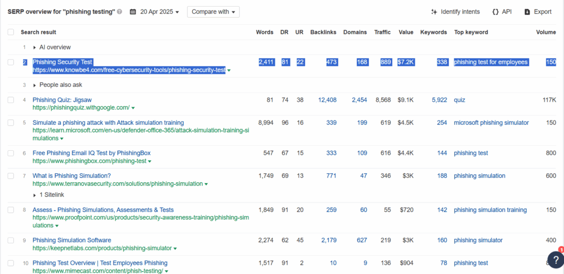Click the DR column header
The width and height of the screenshot is (564, 274).
point(284,32)
